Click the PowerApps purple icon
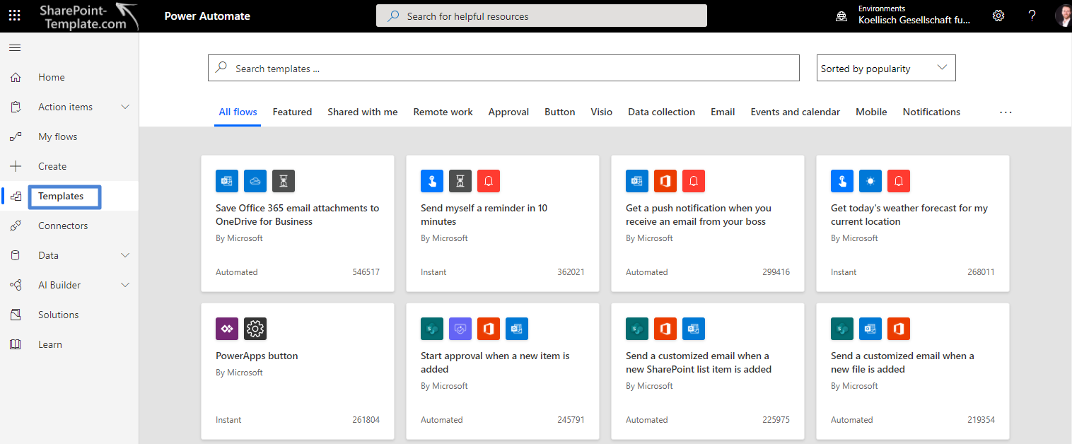The width and height of the screenshot is (1072, 444). 227,329
